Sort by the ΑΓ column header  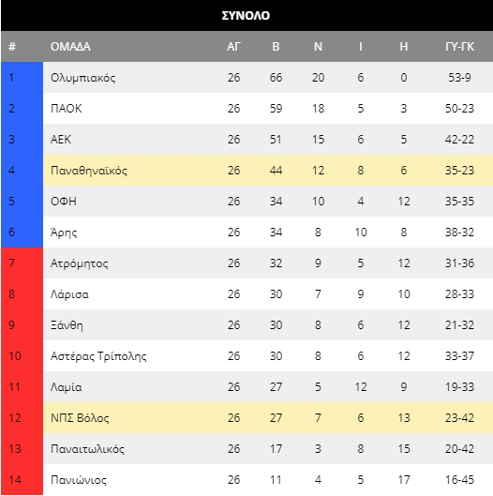[x=233, y=47]
